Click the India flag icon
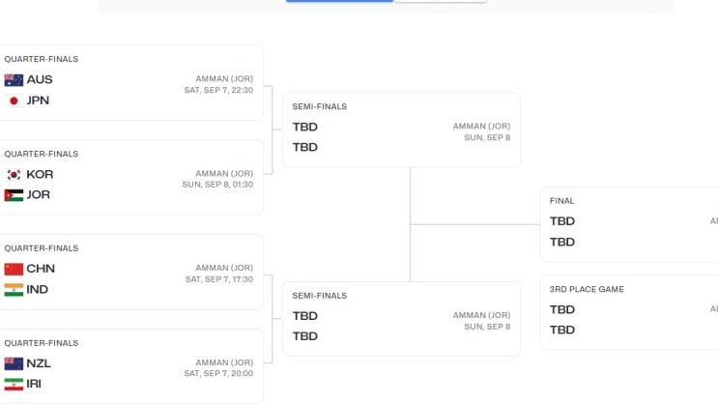 pos(14,290)
